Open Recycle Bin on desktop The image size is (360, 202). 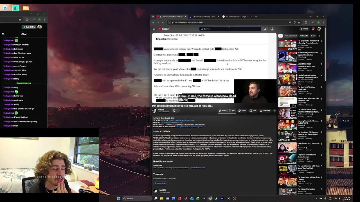(x=5, y=8)
